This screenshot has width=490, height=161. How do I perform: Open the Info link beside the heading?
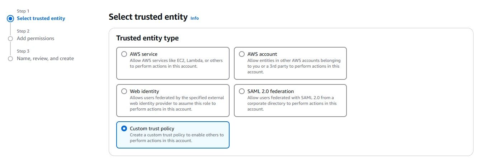[194, 18]
